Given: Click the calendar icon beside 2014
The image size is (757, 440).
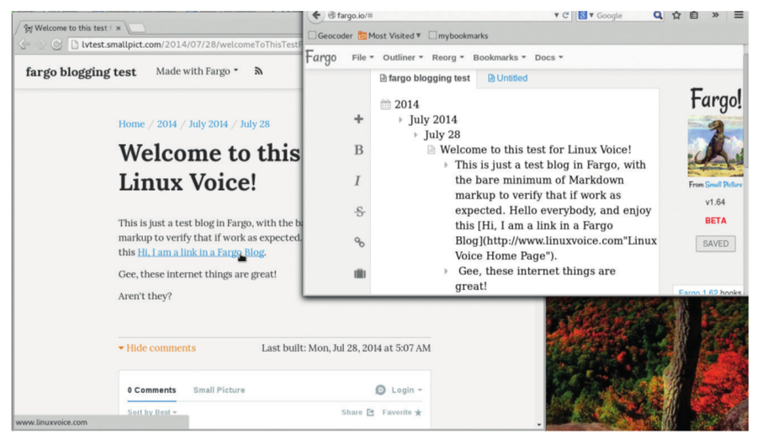Looking at the screenshot, I should tap(385, 105).
